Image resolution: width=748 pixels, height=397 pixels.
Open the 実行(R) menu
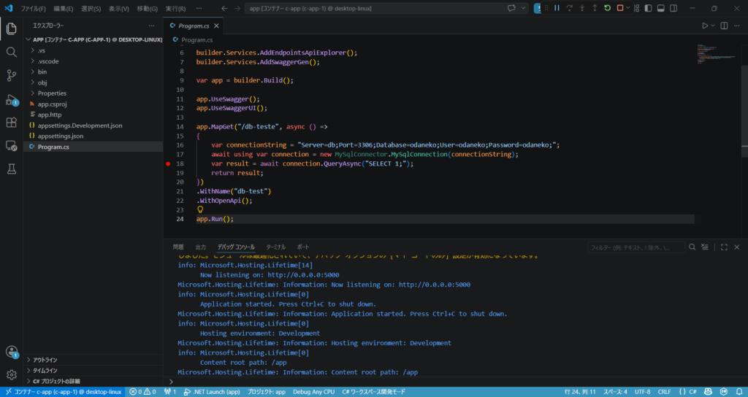(x=175, y=9)
